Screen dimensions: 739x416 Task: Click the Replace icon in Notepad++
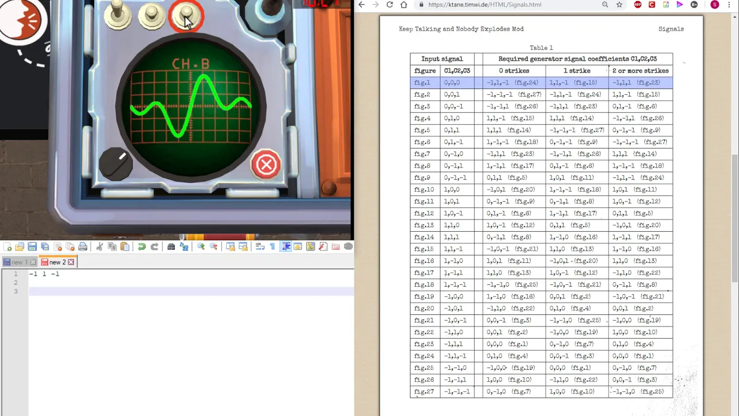point(184,247)
